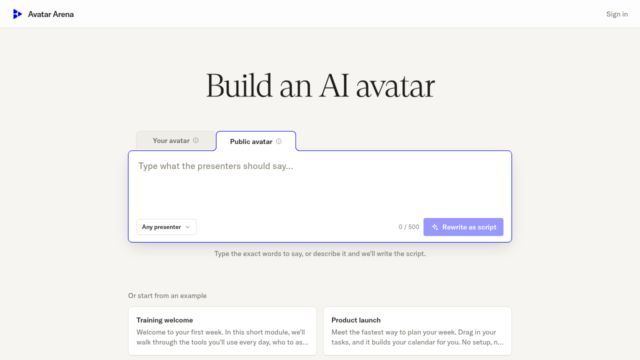Open the Sign in link
The width and height of the screenshot is (640, 360).
click(x=617, y=14)
